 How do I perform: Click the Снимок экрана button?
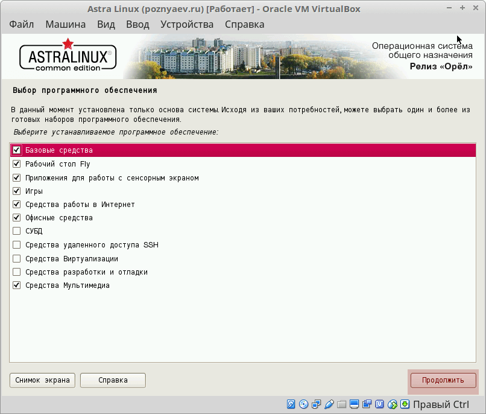click(x=42, y=380)
